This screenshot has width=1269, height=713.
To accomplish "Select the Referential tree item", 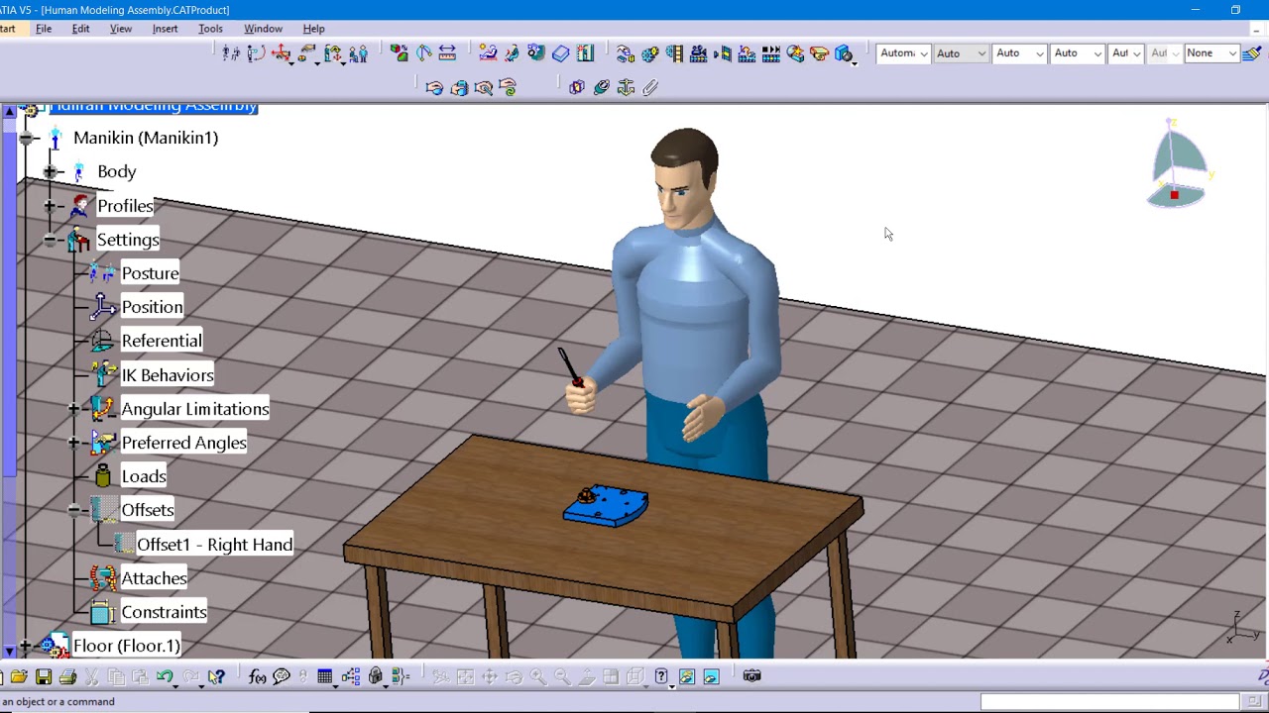I will coord(162,341).
